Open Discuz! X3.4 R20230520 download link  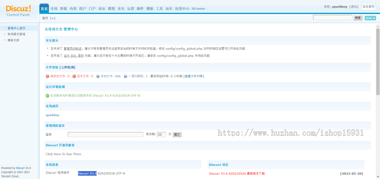(237, 173)
